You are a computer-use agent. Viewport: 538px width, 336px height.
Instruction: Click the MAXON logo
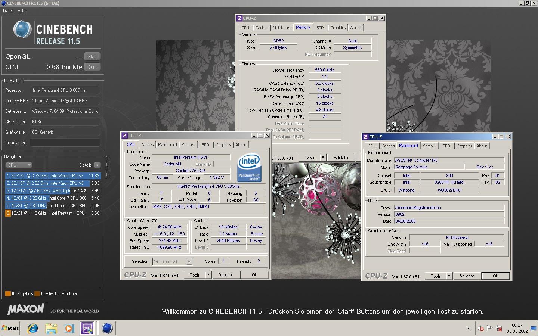point(26,309)
